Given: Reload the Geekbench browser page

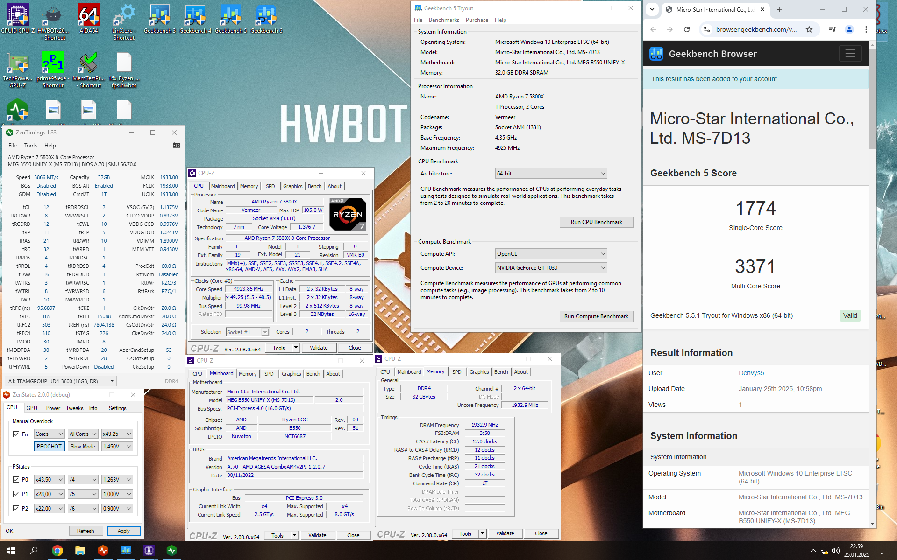Looking at the screenshot, I should 687,29.
